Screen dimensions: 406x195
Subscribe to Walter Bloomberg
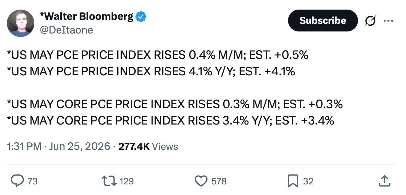click(x=323, y=21)
